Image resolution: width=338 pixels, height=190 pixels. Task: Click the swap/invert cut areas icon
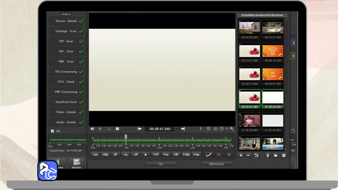click(256, 155)
